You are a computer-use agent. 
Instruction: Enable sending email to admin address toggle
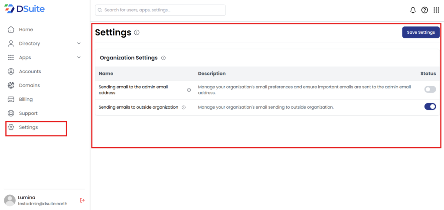pos(430,90)
